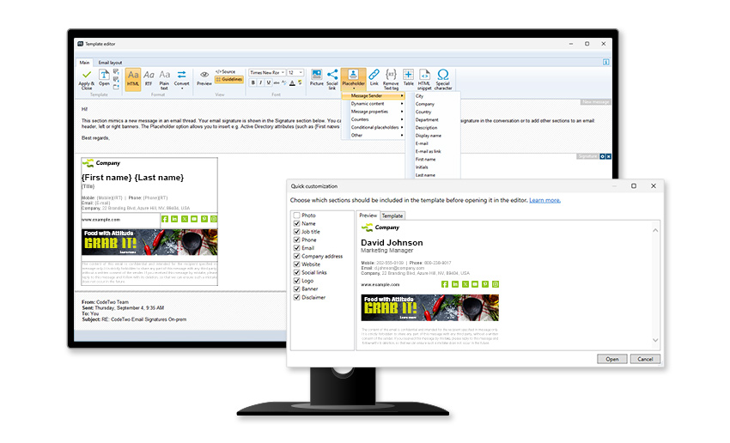
Task: Insert a Link using the chain icon
Action: coord(374,76)
